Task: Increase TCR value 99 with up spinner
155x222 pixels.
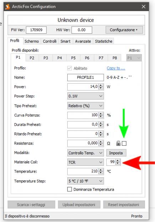Action: click(118, 160)
